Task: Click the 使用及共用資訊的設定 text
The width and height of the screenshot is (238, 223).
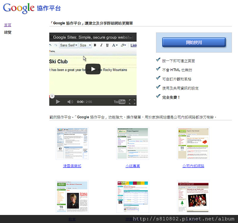Action: coord(180,88)
